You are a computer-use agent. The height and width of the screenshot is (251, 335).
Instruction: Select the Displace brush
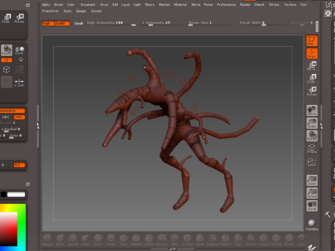pos(213,240)
